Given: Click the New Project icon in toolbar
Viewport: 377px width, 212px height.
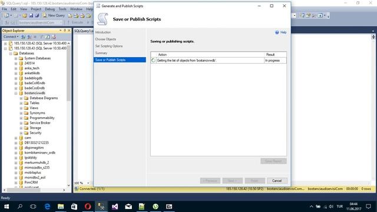Looking at the screenshot, I should coord(7,16).
